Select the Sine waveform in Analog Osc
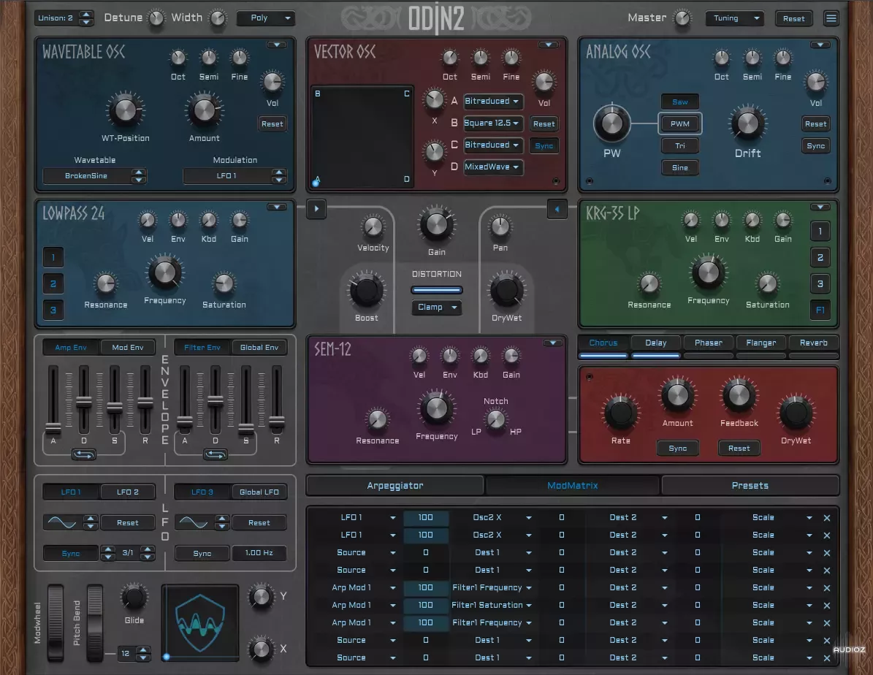The image size is (873, 675). pos(680,167)
